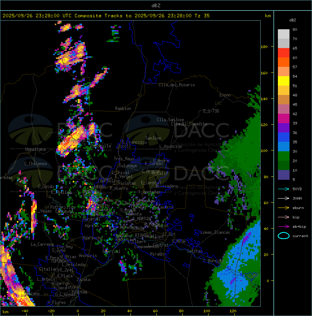The image size is (312, 316).
Task: Click the 'km' label at the top-right of the header
Action: (x=268, y=16)
